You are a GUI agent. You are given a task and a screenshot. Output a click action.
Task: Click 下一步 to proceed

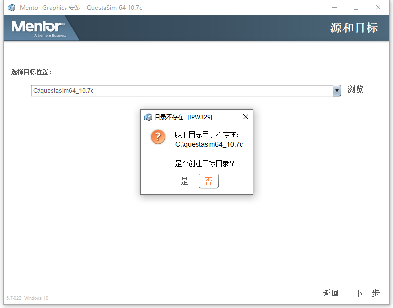[367, 293]
